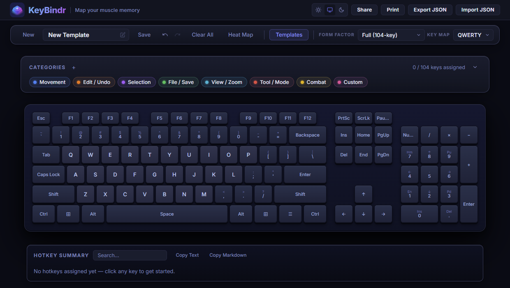The width and height of the screenshot is (510, 288).
Task: Switch to dark theme moon icon
Action: 341,10
